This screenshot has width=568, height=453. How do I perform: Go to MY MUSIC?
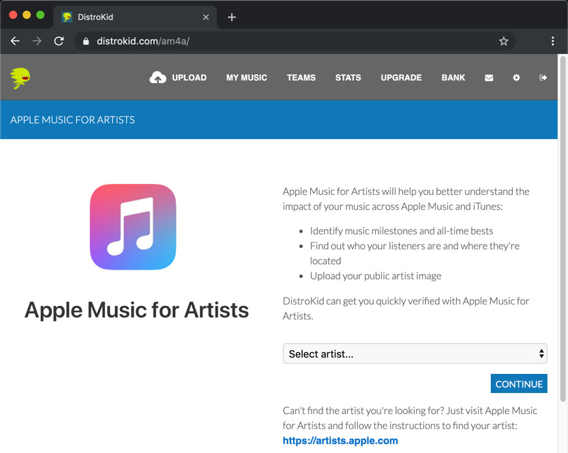pyautogui.click(x=247, y=78)
